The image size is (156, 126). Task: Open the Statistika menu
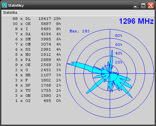click(x=10, y=13)
